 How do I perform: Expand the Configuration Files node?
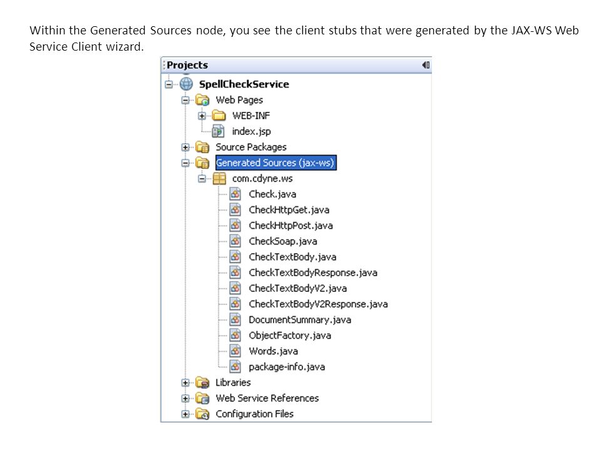click(x=185, y=414)
